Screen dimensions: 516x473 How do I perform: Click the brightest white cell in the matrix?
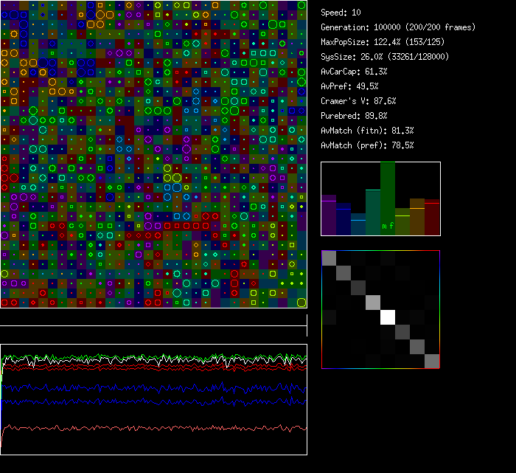tap(388, 317)
